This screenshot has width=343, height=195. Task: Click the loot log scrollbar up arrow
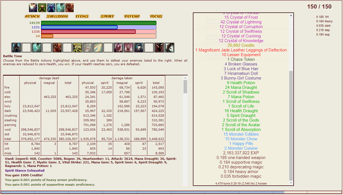click(291, 15)
